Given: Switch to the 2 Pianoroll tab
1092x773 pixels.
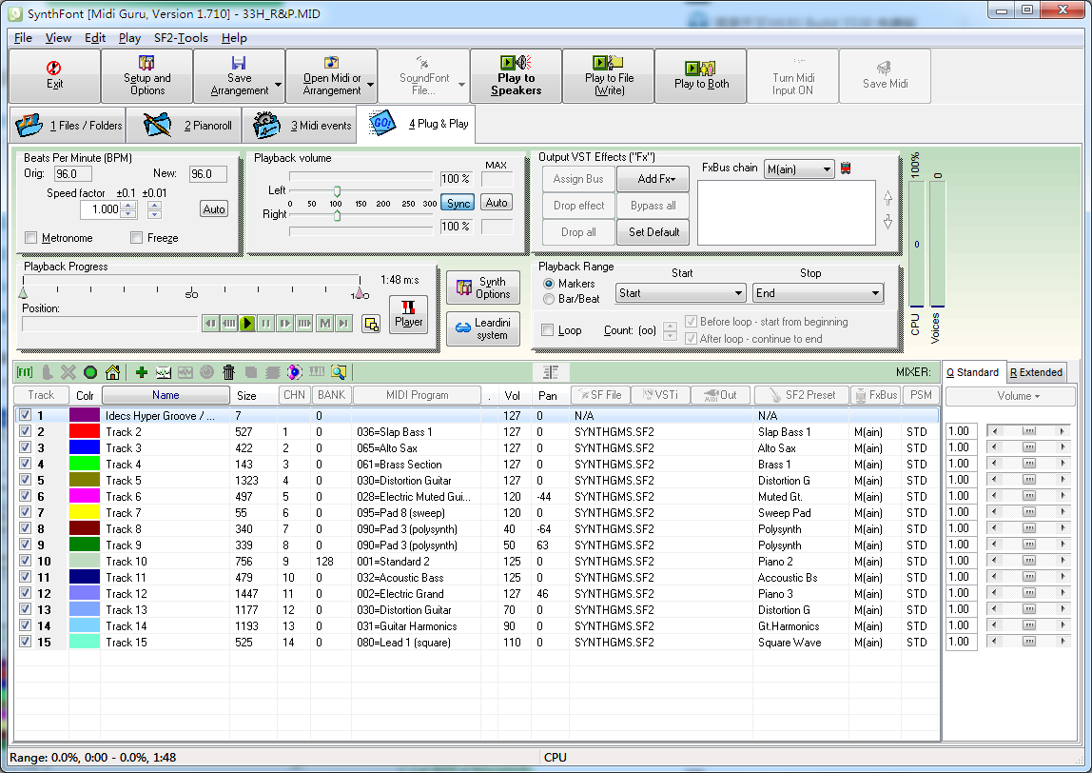Looking at the screenshot, I should click(184, 126).
